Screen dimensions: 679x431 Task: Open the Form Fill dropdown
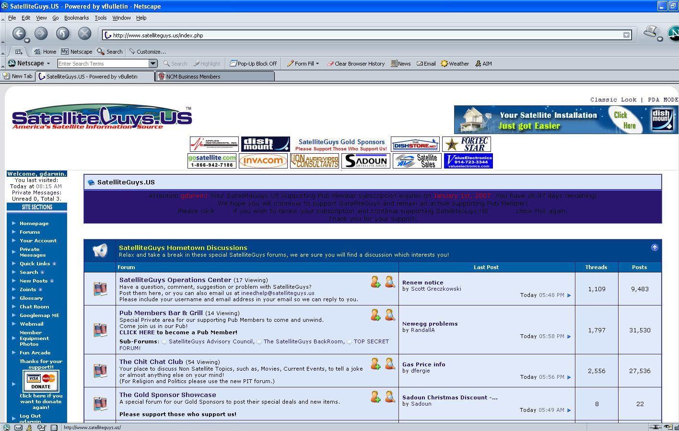coord(303,64)
